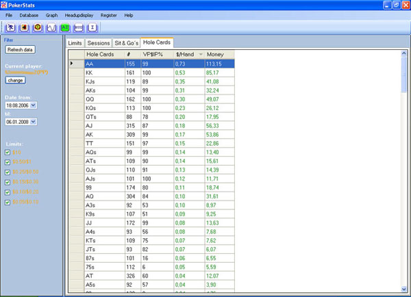Open the Graph menu

pos(51,15)
